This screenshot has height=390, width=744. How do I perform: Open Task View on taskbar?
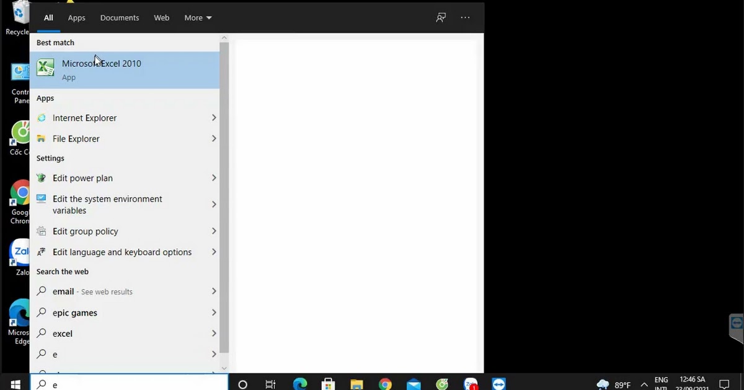(x=270, y=384)
